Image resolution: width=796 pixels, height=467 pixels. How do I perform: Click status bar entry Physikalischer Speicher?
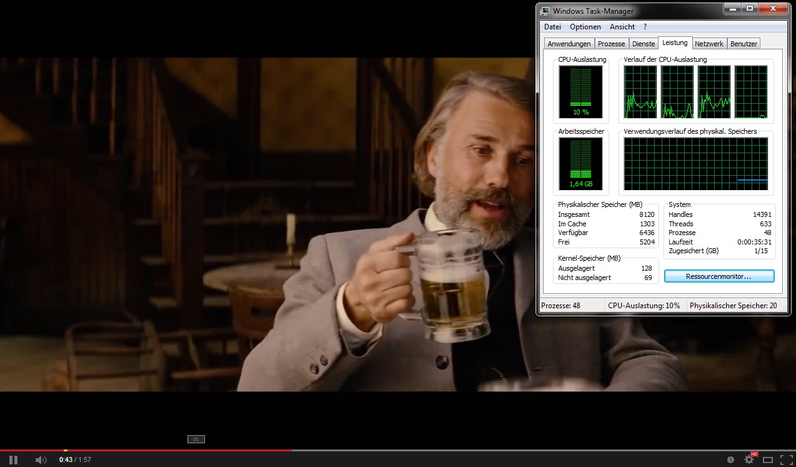(x=734, y=306)
